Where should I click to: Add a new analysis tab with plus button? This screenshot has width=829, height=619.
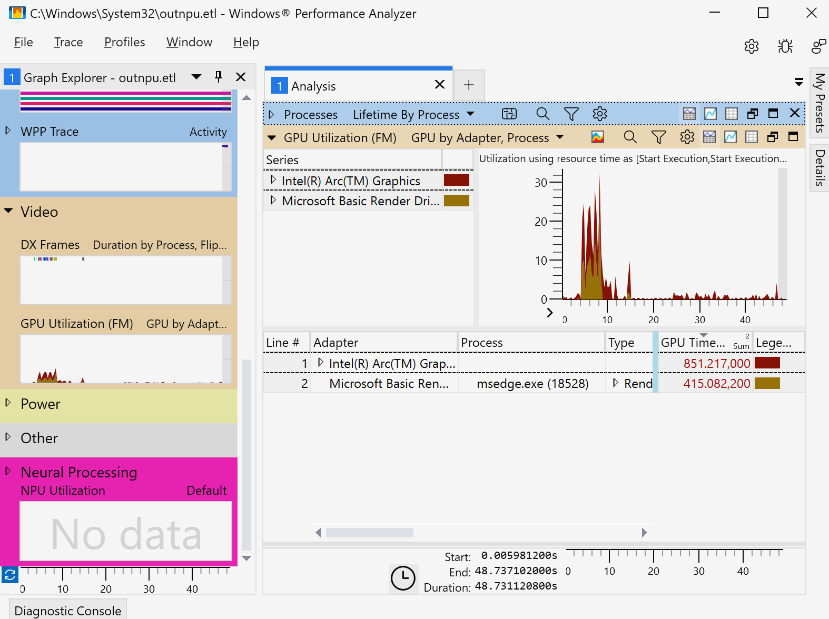click(469, 85)
